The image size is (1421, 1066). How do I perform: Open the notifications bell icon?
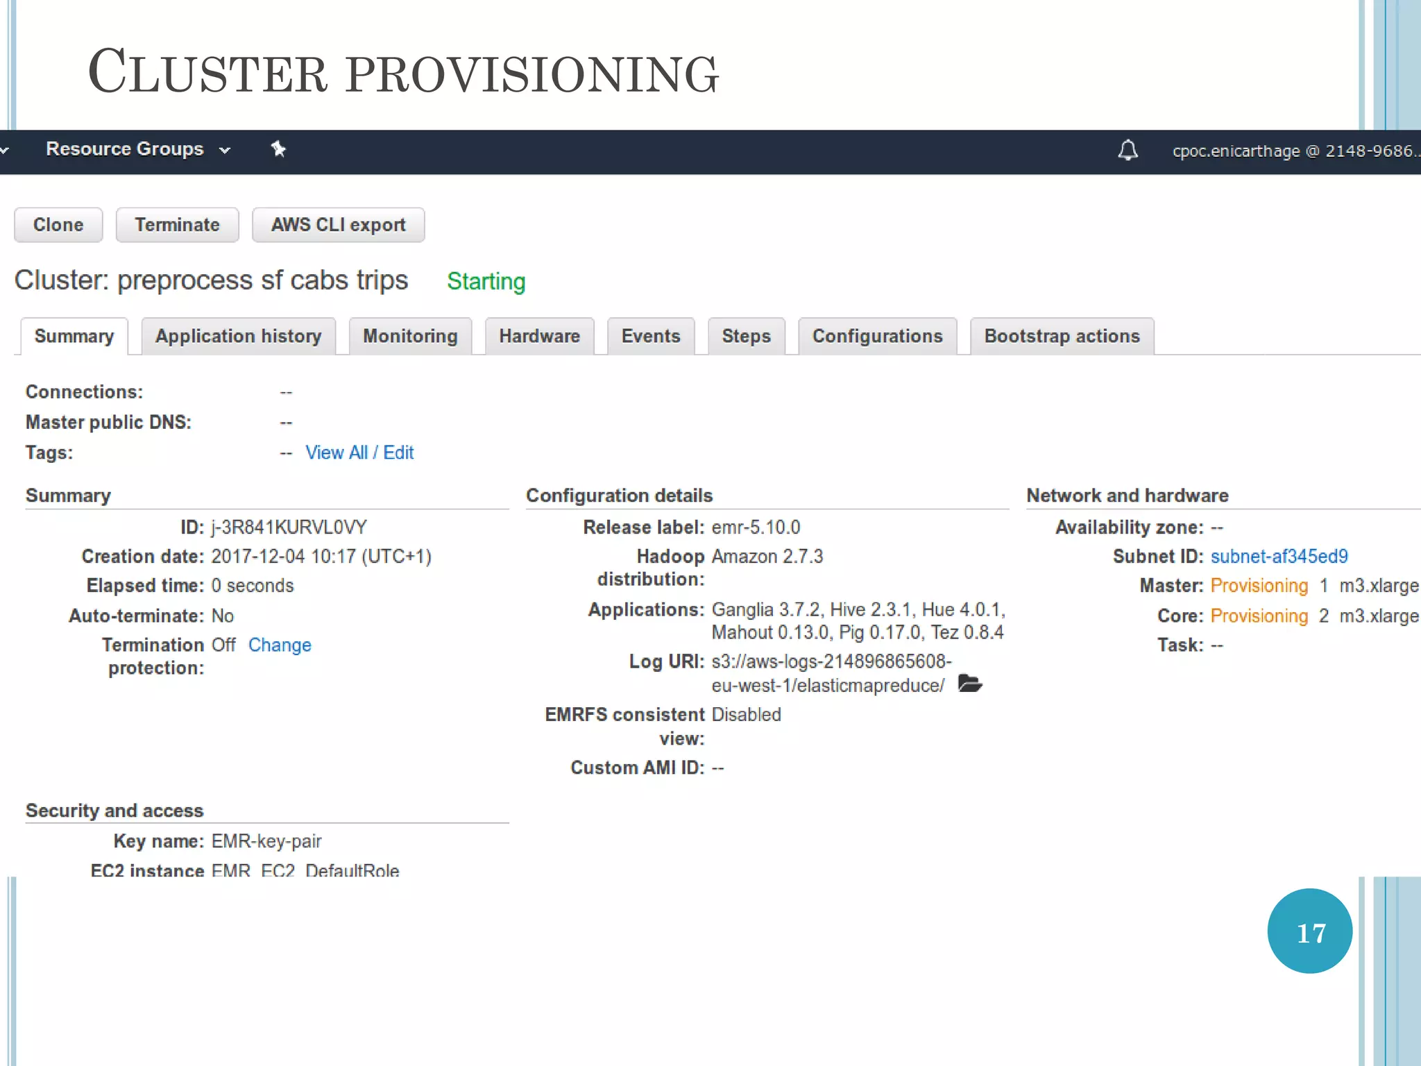[x=1128, y=150]
